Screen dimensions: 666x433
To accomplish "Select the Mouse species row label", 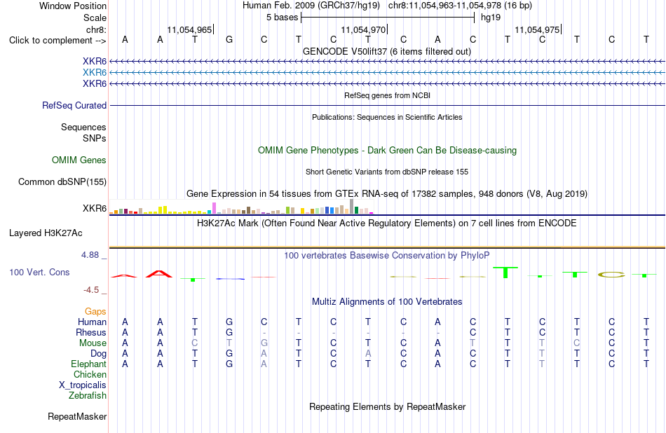I will (93, 343).
